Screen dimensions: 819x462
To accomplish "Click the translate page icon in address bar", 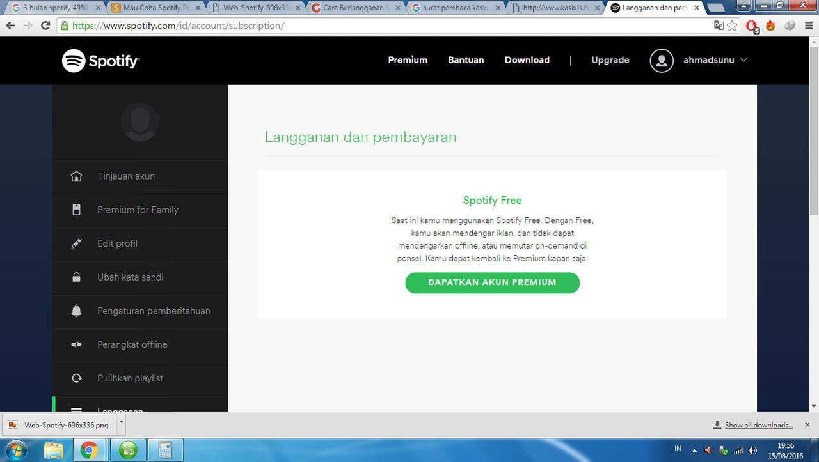I will coord(719,26).
